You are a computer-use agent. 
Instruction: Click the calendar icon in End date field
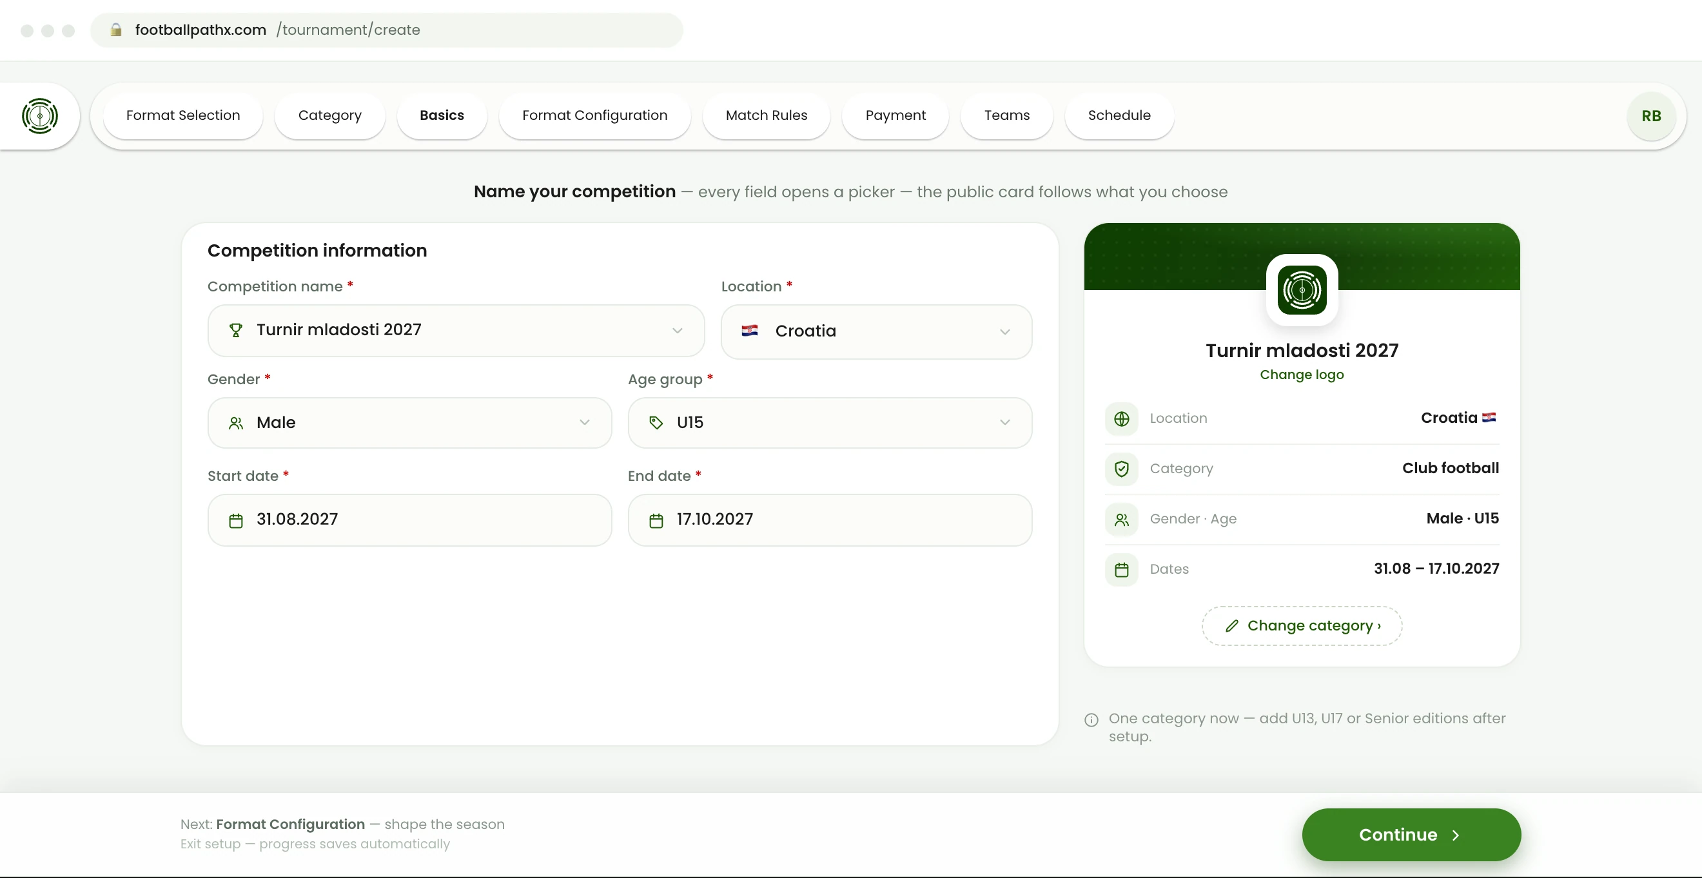656,521
